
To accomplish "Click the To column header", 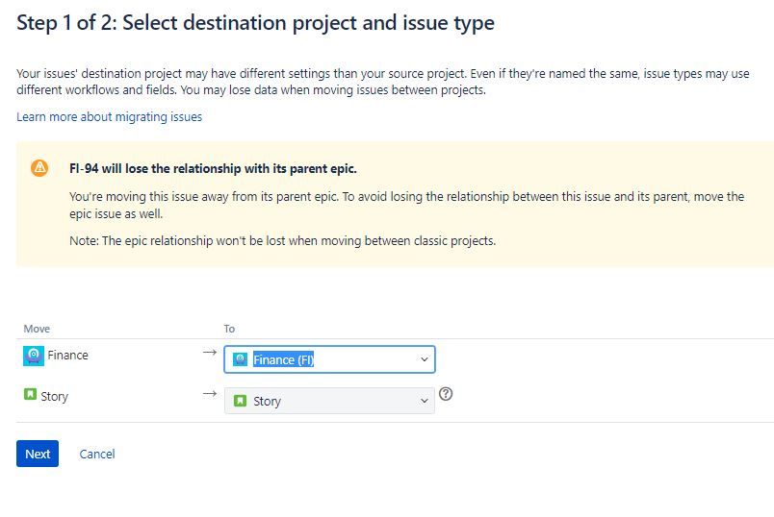I will (229, 329).
